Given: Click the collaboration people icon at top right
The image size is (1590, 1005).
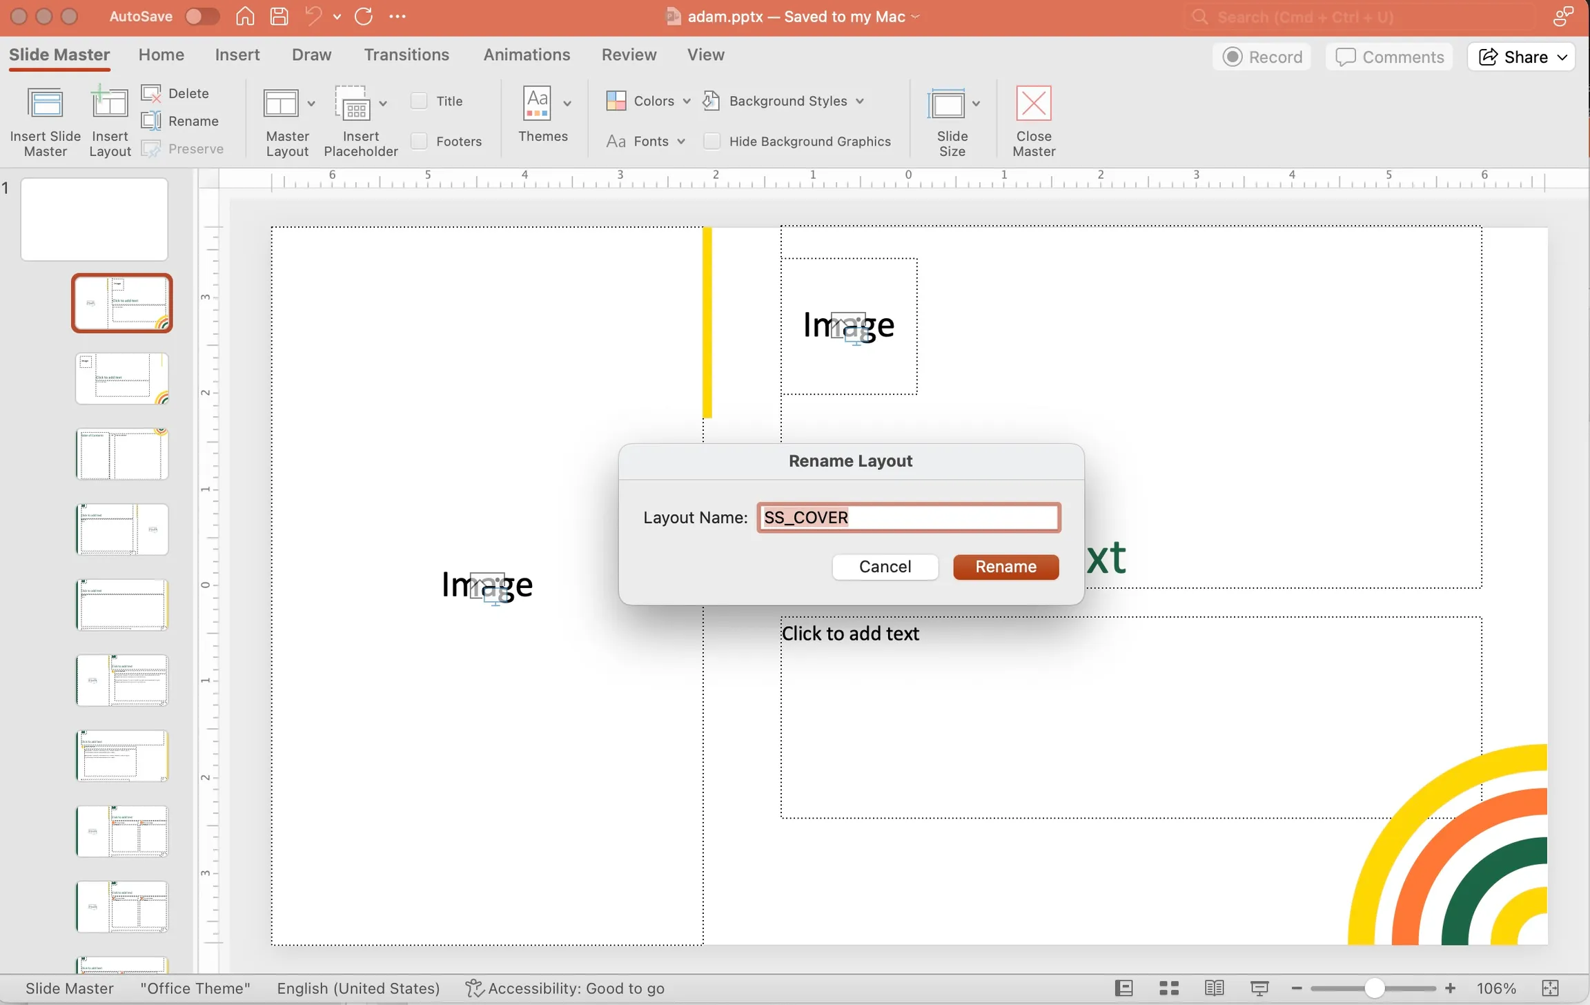Looking at the screenshot, I should (1563, 16).
